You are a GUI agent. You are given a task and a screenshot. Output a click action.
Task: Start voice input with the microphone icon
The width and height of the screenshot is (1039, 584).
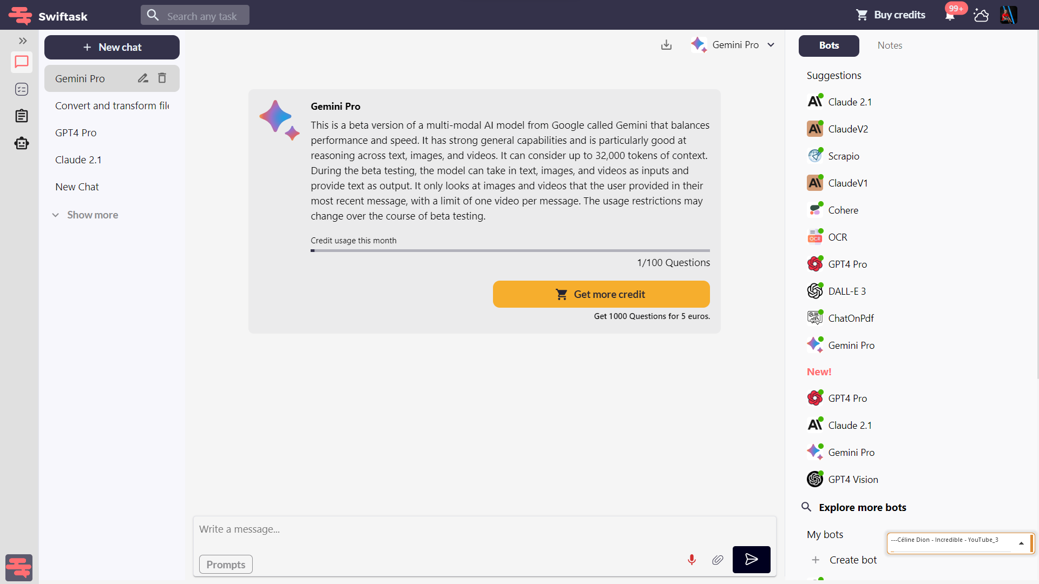pyautogui.click(x=692, y=560)
